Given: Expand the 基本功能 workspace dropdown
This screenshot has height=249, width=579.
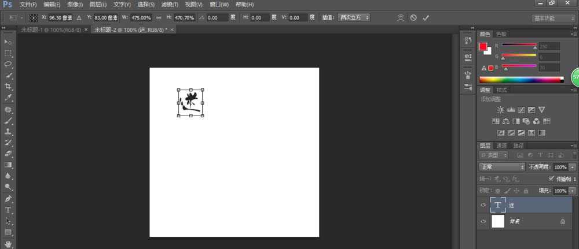Looking at the screenshot, I should pos(553,18).
